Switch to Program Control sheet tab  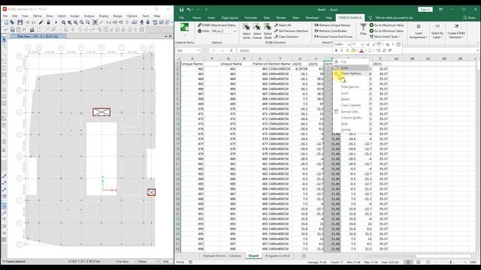(x=277, y=256)
